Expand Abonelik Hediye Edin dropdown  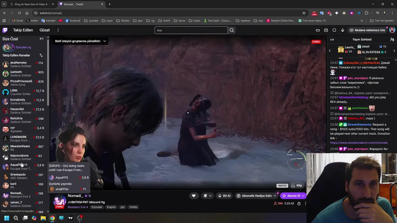coord(274,196)
